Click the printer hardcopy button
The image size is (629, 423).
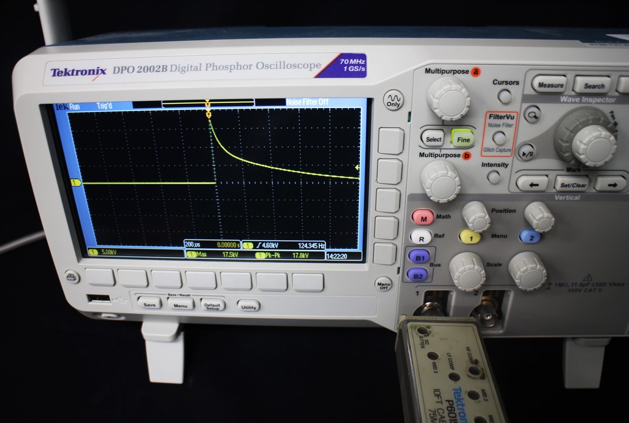tap(73, 277)
